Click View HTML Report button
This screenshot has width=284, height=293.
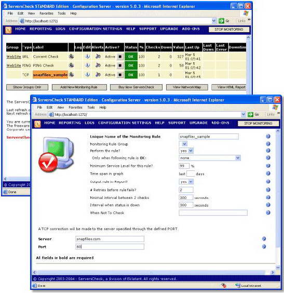(229, 87)
